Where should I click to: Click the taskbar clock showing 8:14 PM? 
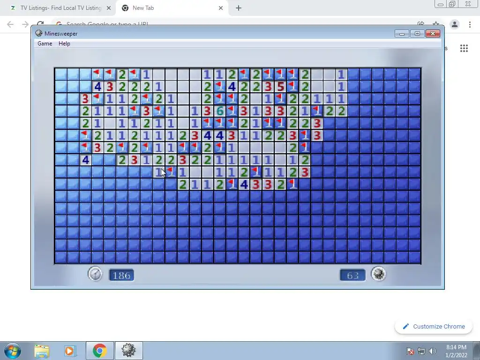click(x=456, y=351)
